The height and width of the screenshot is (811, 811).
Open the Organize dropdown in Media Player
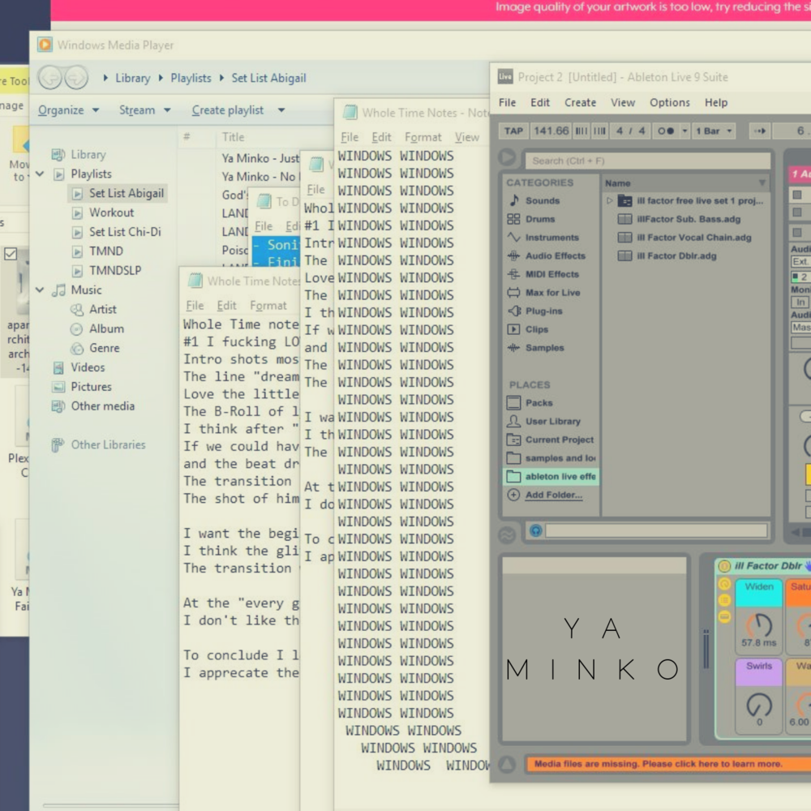68,110
